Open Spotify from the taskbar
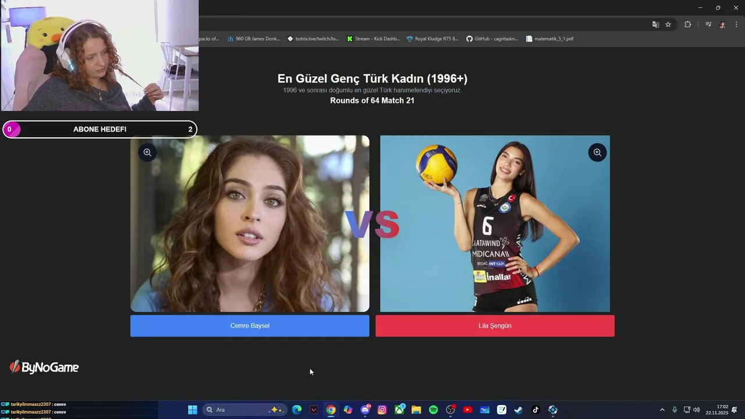745x419 pixels. click(433, 410)
